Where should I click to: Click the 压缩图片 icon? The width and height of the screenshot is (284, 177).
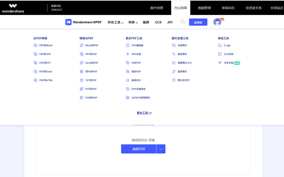(174, 45)
